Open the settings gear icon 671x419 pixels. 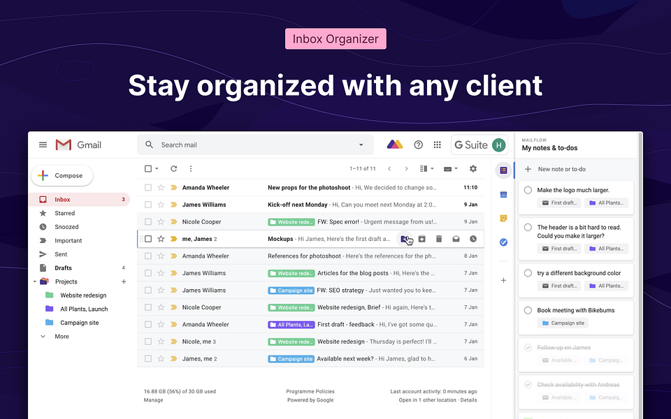click(x=473, y=169)
